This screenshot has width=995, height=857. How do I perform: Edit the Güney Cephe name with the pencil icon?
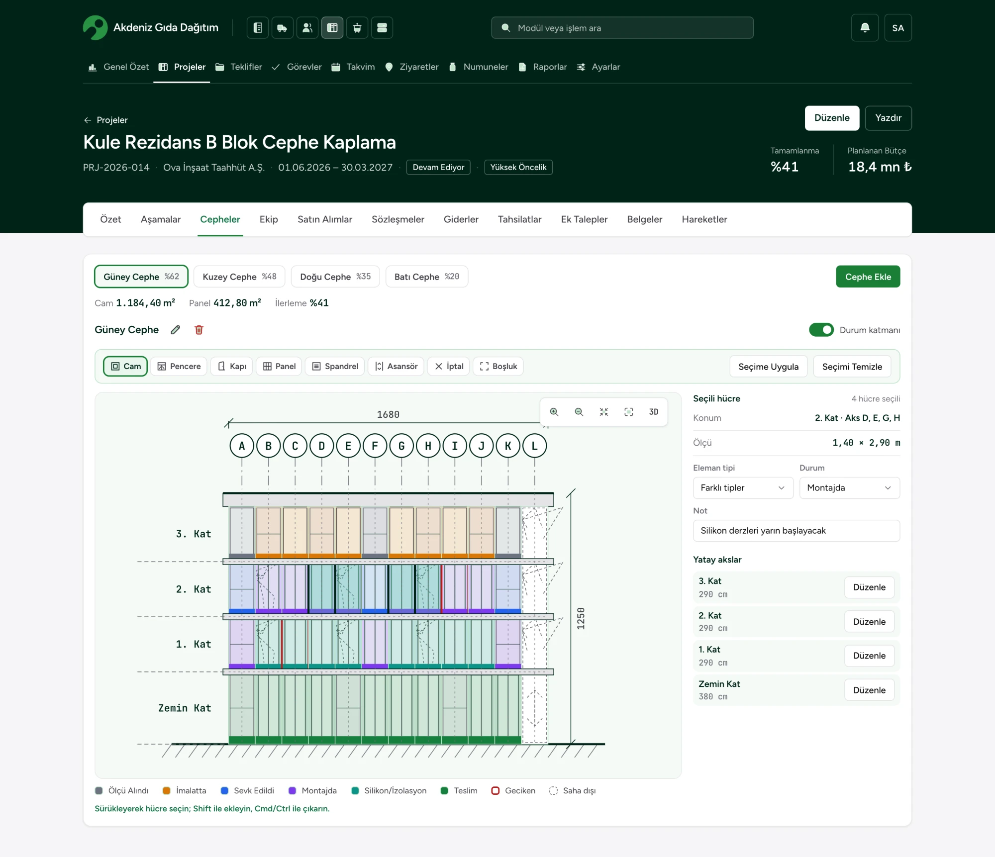click(175, 330)
